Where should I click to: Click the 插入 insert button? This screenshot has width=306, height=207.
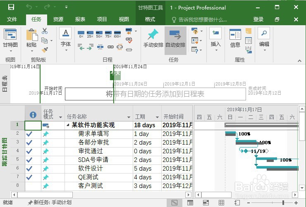(215, 39)
